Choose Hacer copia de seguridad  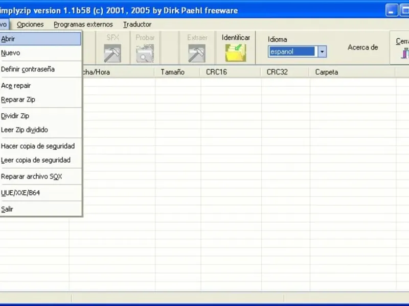click(40, 146)
